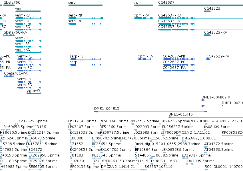
Task: Click transcript verm-RG
Action: coord(23,50)
